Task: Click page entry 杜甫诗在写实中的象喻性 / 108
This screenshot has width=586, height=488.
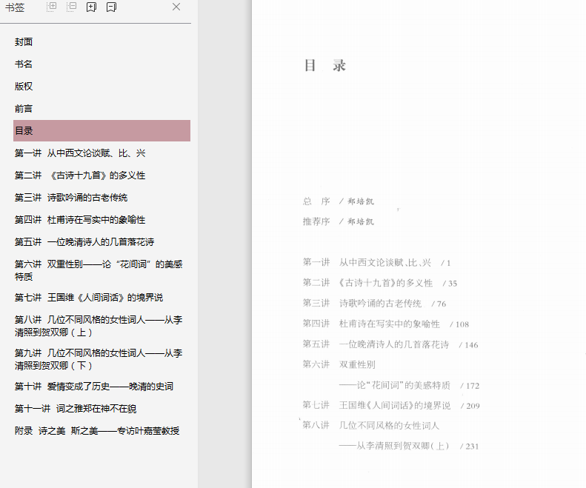Action: pyautogui.click(x=386, y=324)
